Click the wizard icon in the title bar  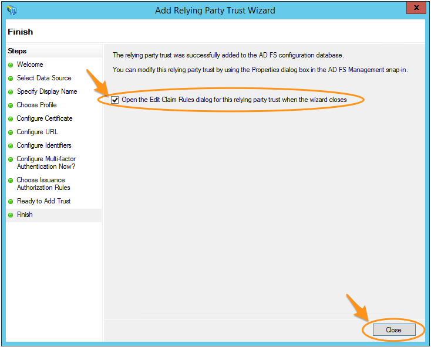coord(12,10)
